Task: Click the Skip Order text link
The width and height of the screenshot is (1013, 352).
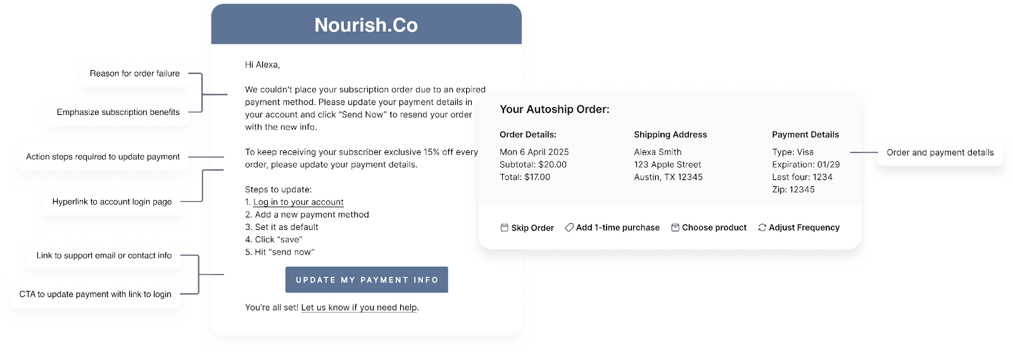Action: coord(532,228)
